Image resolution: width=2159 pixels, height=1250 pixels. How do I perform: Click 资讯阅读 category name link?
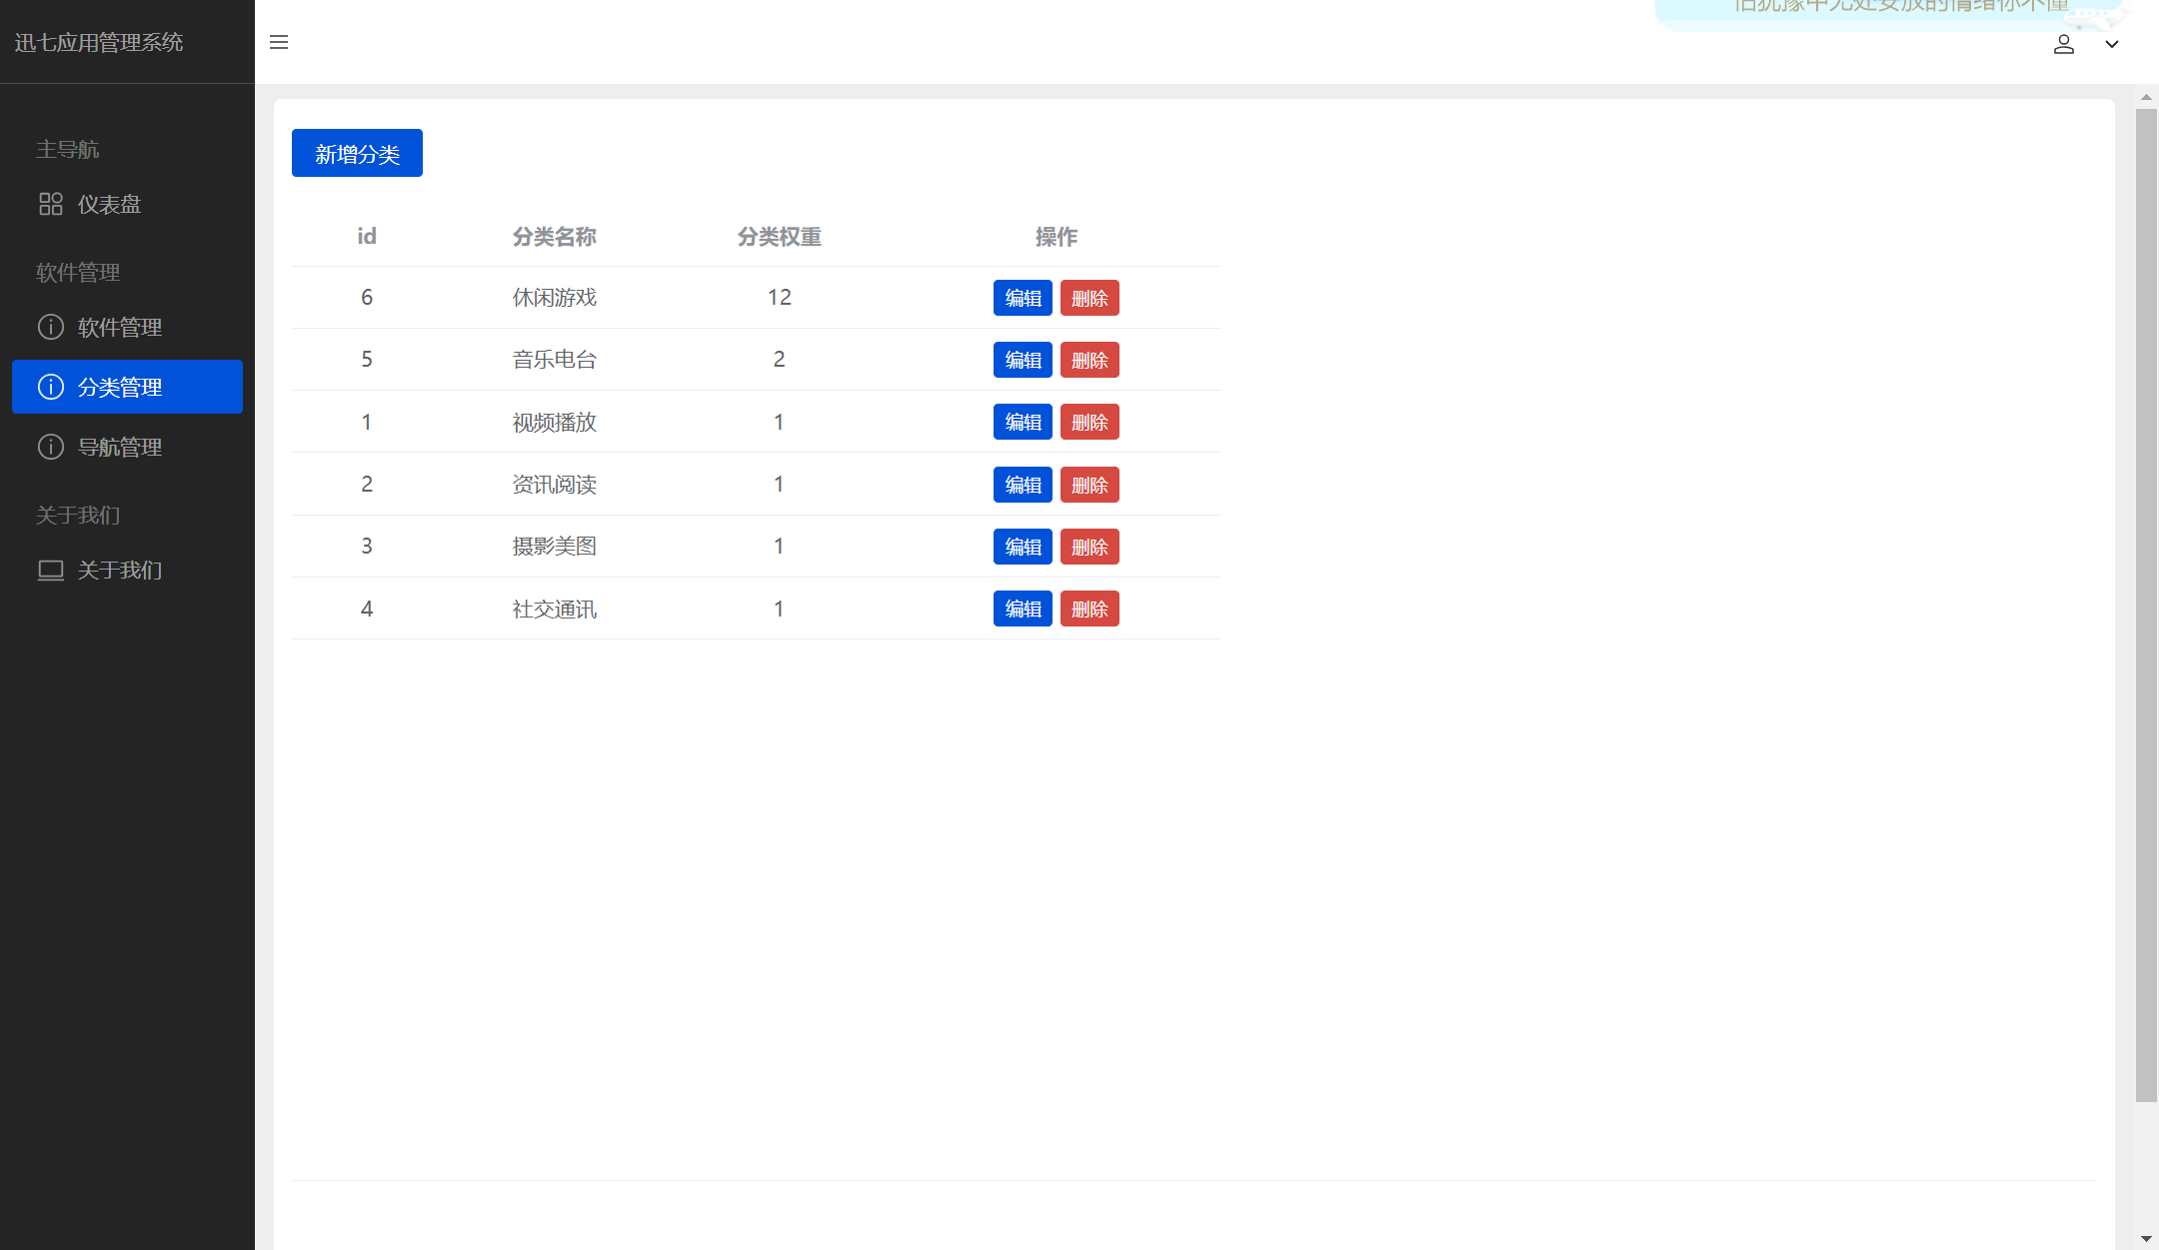click(554, 484)
